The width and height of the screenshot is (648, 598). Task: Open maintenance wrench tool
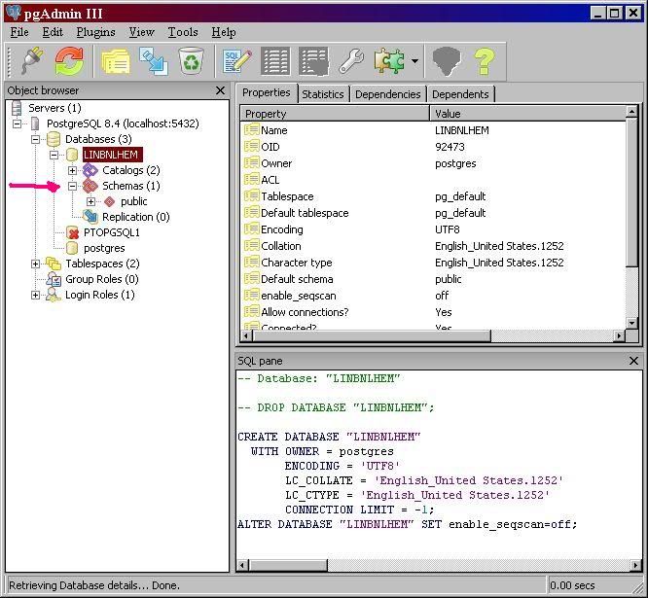351,61
